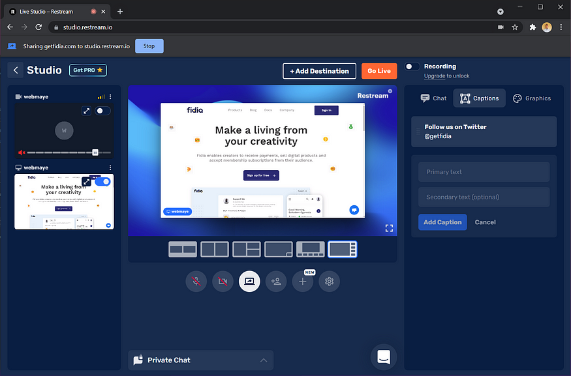Cancel the new caption
The width and height of the screenshot is (571, 376).
tap(485, 222)
